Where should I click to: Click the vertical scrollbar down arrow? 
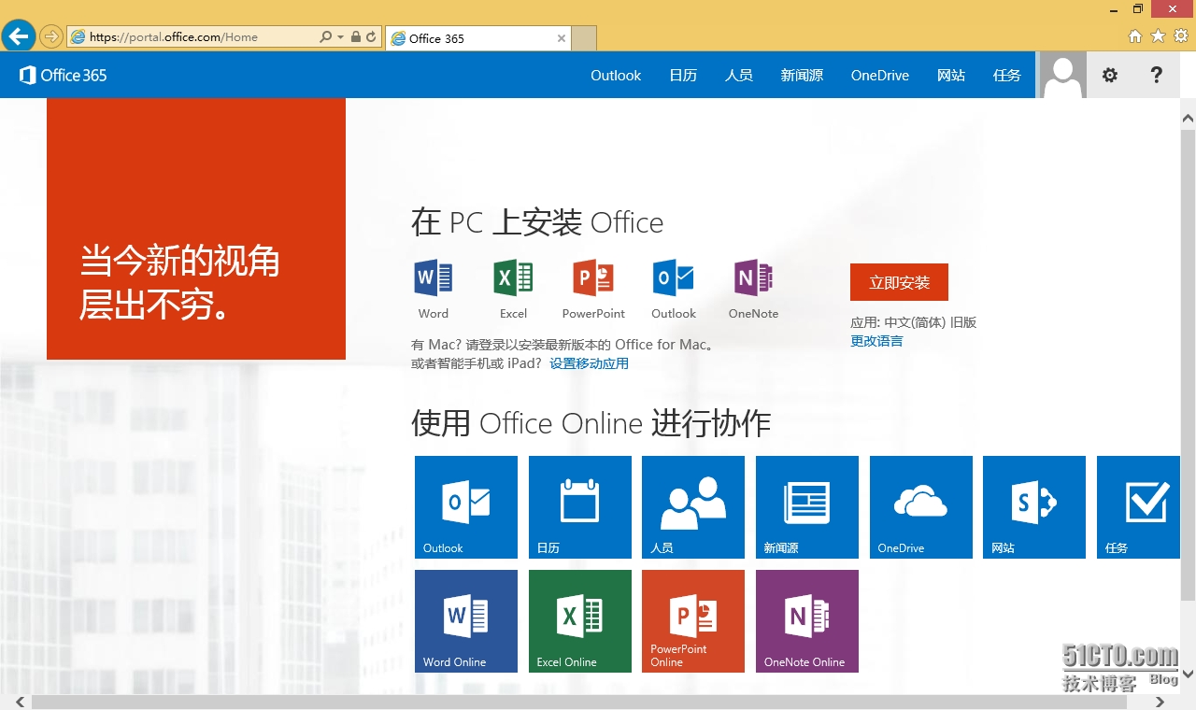1188,673
